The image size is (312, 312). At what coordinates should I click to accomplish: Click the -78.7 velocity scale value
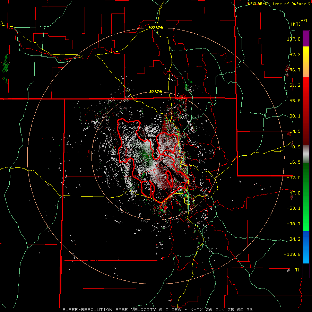click(294, 224)
